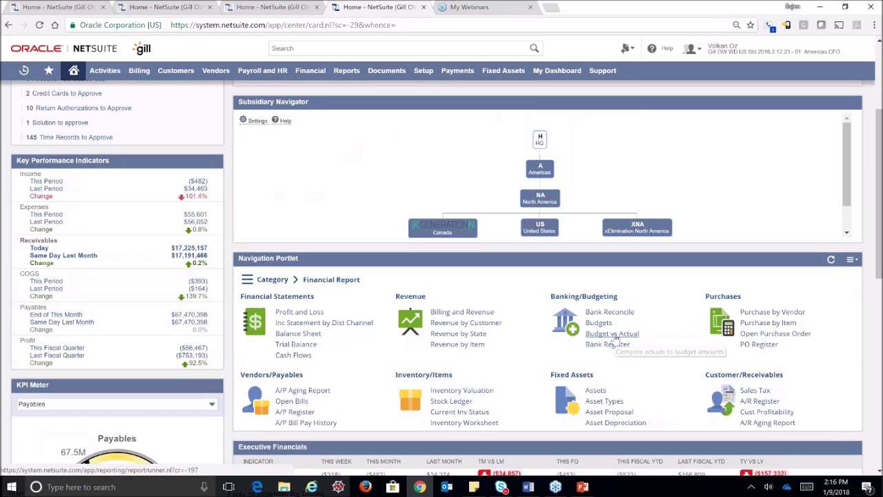Image resolution: width=883 pixels, height=497 pixels.
Task: Click the Help question mark icon
Action: coord(652,48)
